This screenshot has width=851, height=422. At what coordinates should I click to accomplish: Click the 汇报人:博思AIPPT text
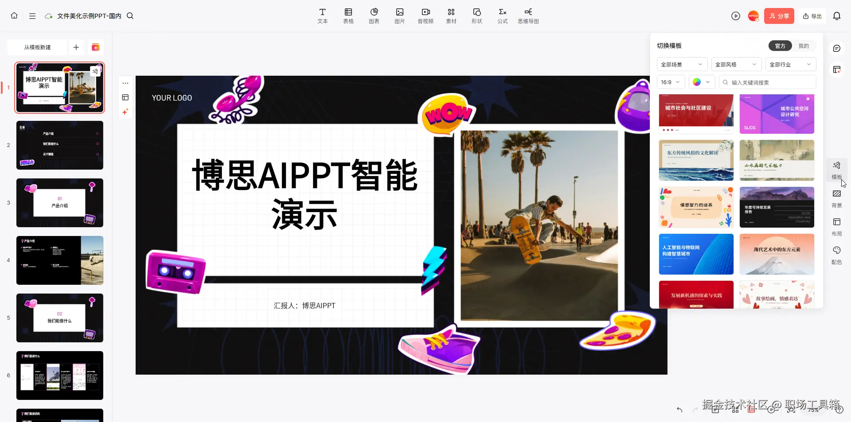tap(304, 306)
